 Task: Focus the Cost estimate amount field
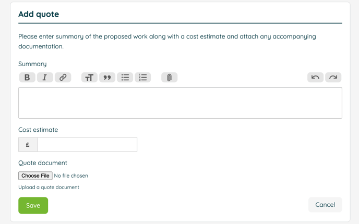coord(87,144)
